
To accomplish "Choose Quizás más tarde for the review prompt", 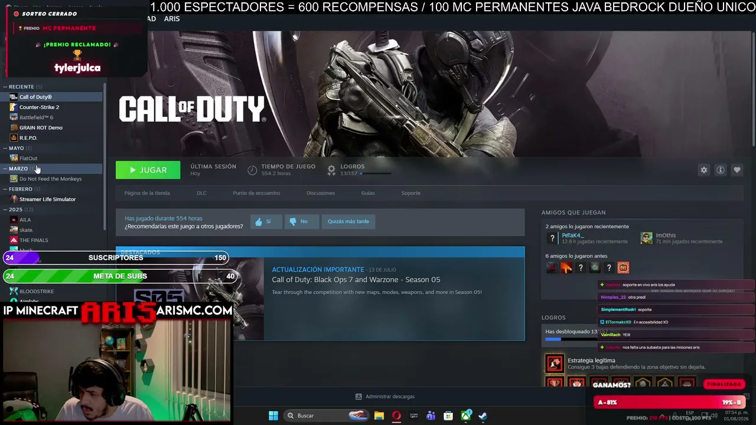I will 348,221.
